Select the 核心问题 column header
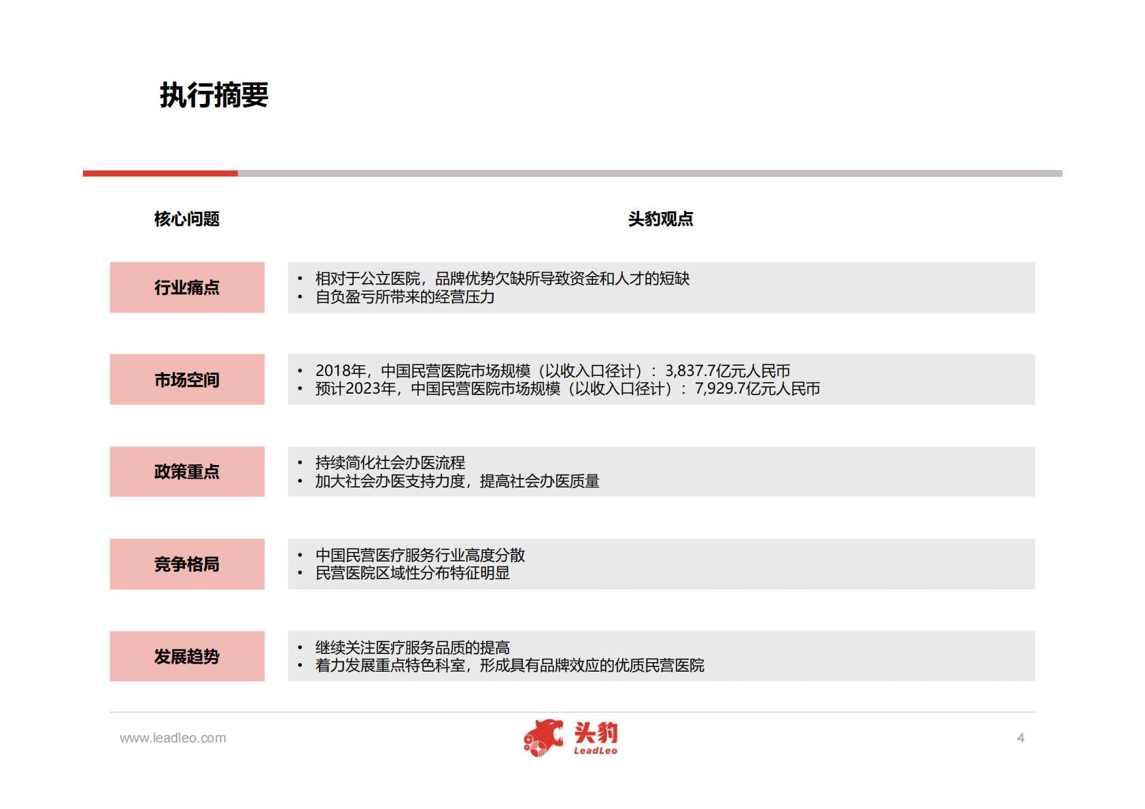Viewport: 1145px width, 809px height. coord(187,219)
